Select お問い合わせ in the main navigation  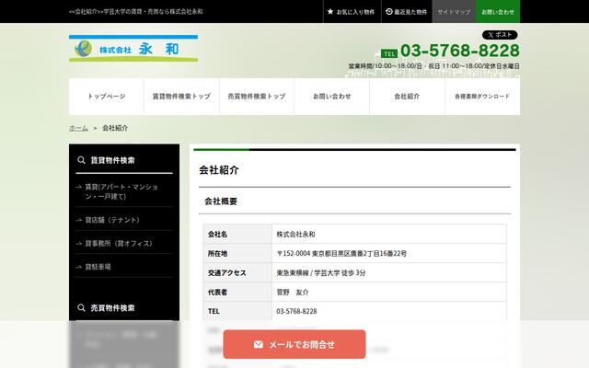point(332,97)
